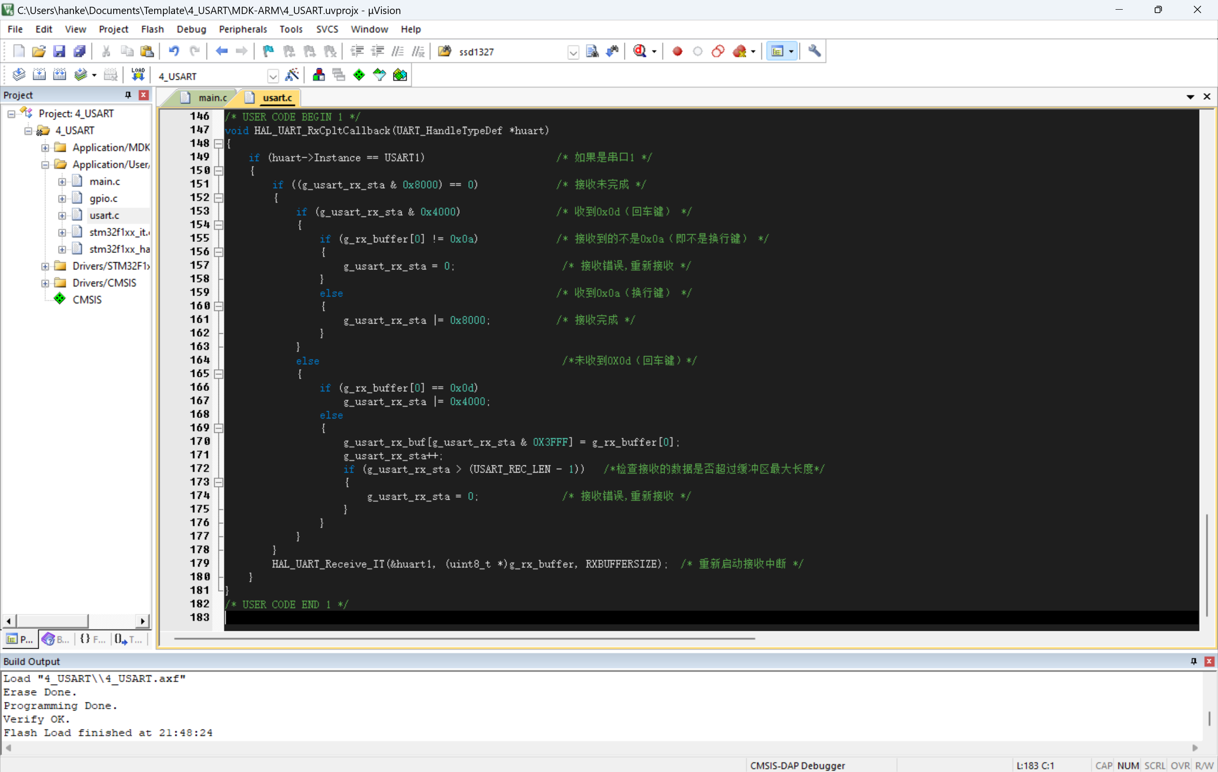
Task: Toggle bookmark with the blue flag icon
Action: click(x=268, y=51)
